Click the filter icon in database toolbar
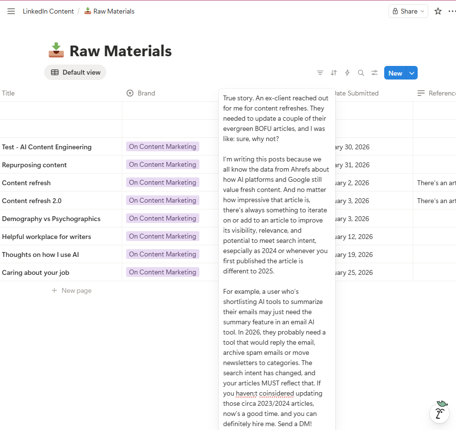Screen dimensions: 456x430 pos(320,73)
